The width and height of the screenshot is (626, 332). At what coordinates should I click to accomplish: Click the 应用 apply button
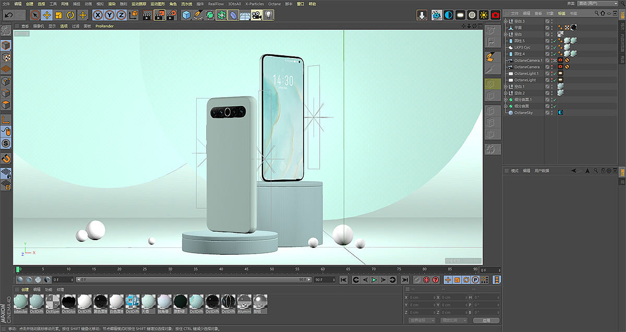486,321
